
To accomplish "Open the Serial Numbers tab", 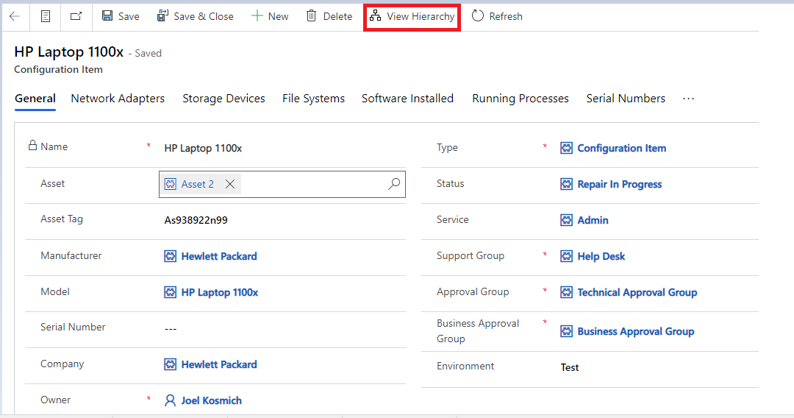I will (626, 99).
